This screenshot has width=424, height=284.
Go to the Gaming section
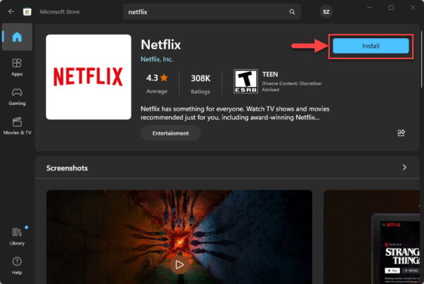coord(16,96)
